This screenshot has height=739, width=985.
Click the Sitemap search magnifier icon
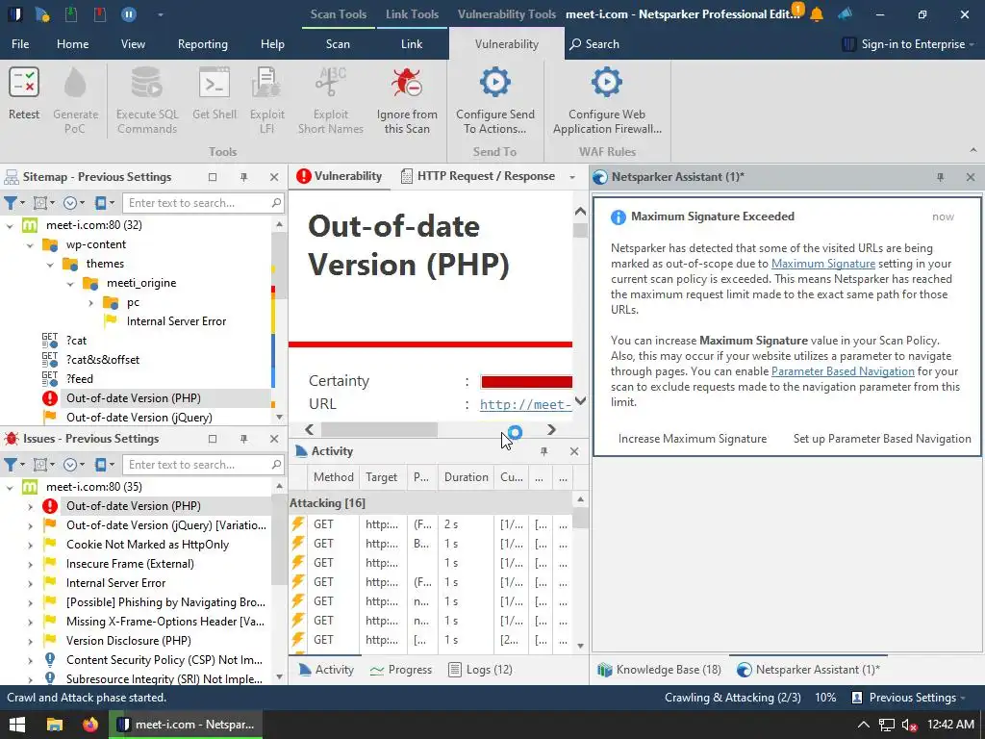point(276,202)
